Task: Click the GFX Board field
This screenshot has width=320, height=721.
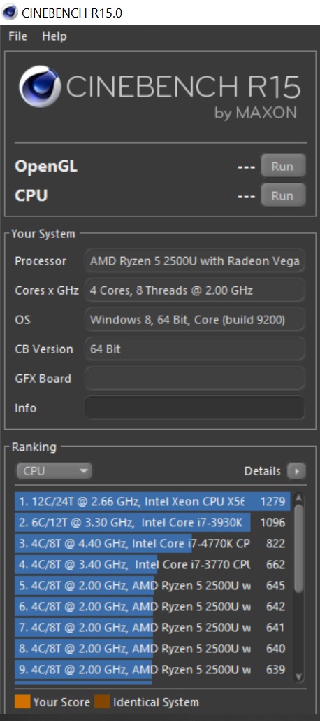Action: tap(195, 379)
